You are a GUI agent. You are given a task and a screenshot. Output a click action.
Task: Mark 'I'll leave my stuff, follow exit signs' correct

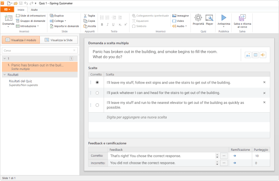(97, 82)
